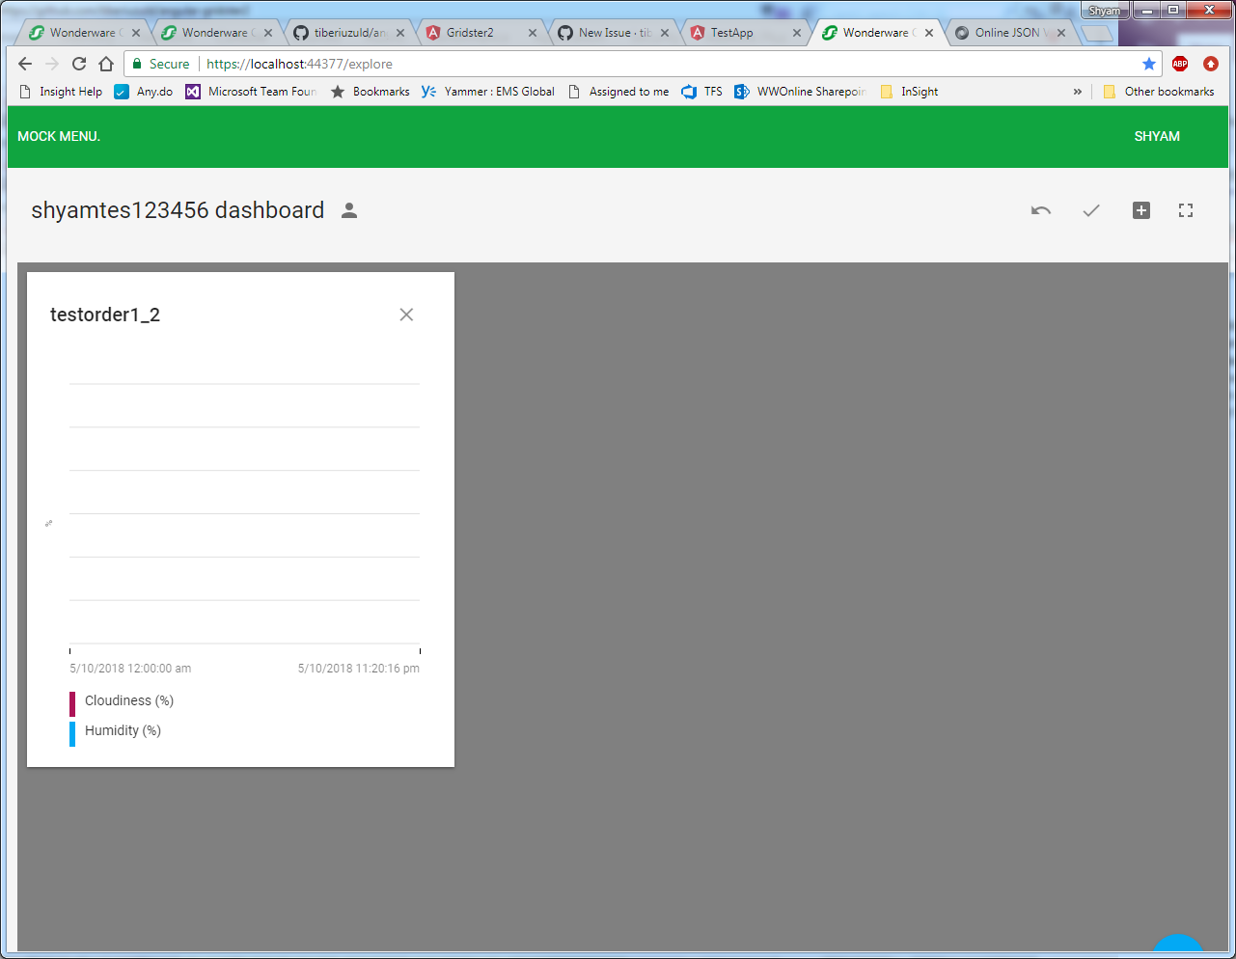Click the Humidity (%) legend color swatch
This screenshot has width=1236, height=959.
72,732
